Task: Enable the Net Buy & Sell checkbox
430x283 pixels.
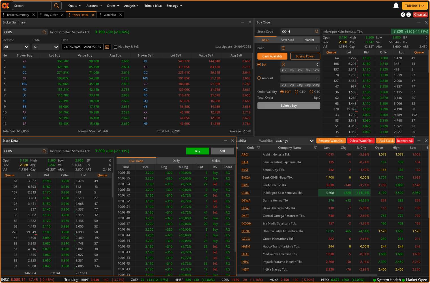Action: point(115,47)
